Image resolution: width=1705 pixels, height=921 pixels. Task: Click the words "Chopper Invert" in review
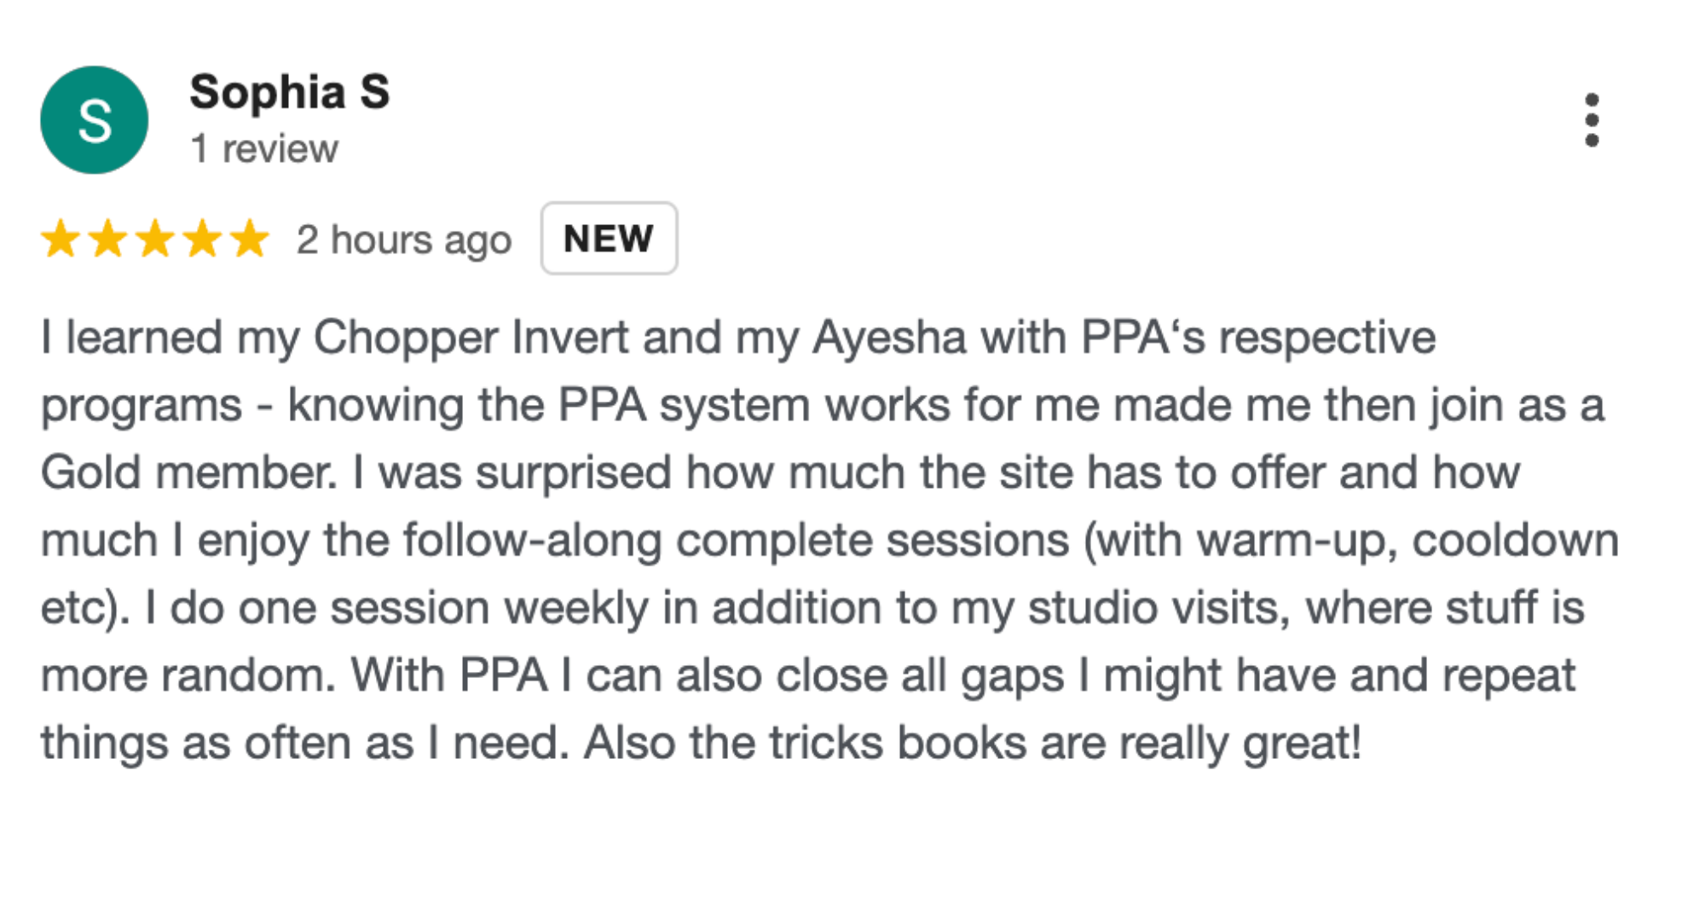pyautogui.click(x=471, y=338)
